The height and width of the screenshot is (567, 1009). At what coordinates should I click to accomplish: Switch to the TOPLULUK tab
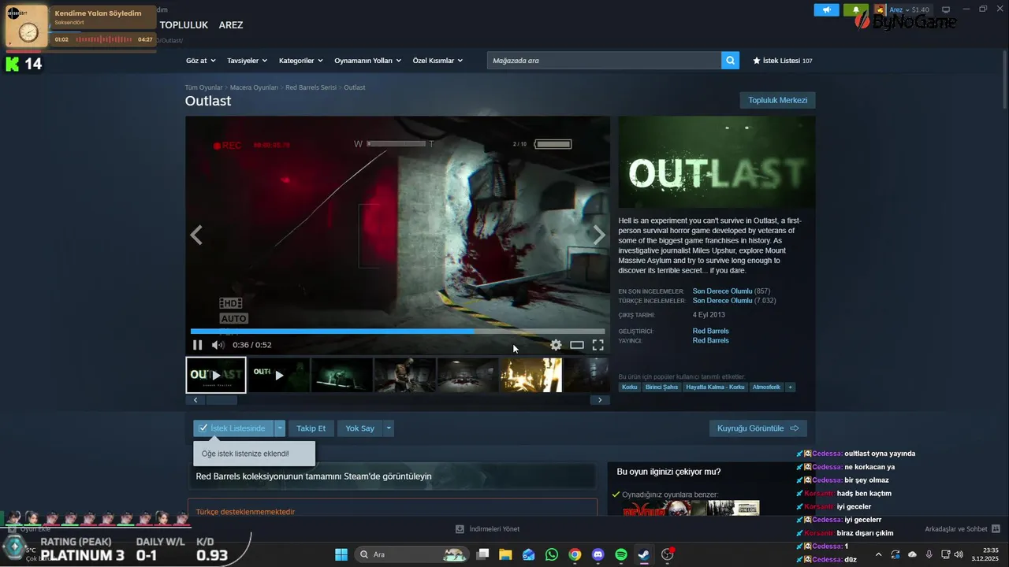pos(184,25)
